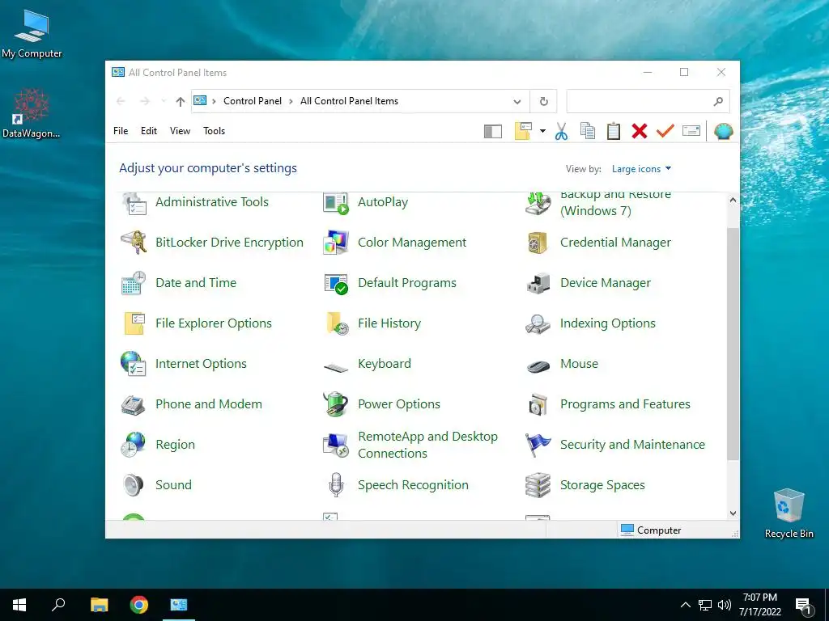Open the Phone and Modem icon
Screen dimensions: 829x621
[134, 404]
